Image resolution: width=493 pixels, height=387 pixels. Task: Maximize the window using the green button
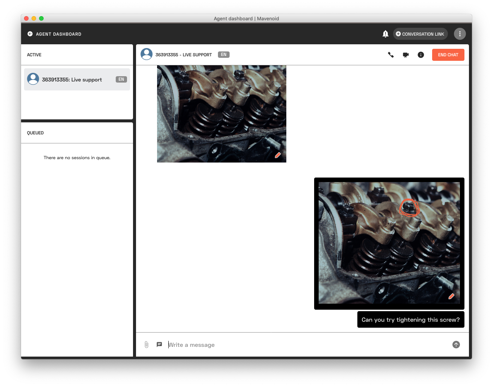click(41, 18)
